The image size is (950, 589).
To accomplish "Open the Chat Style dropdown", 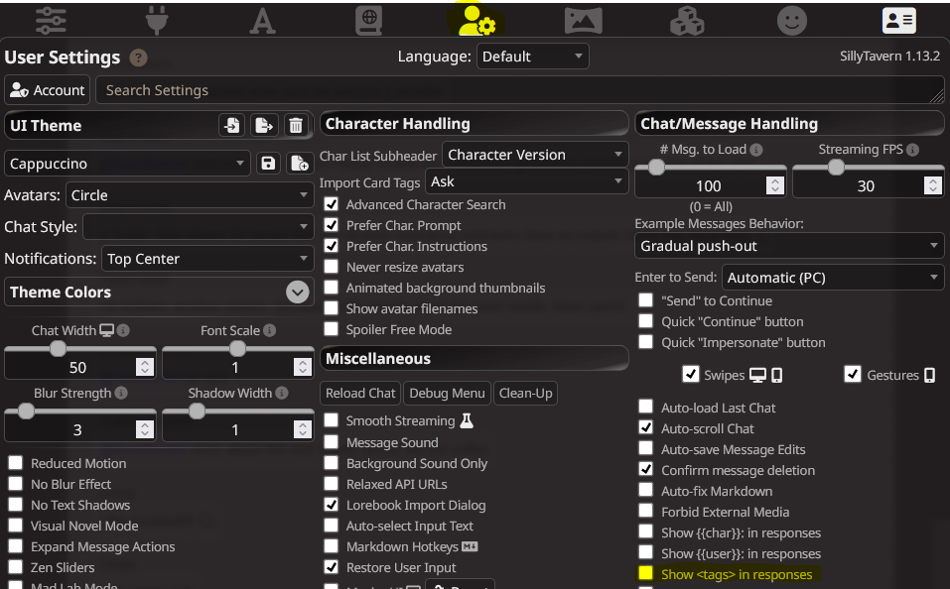I will 199,227.
